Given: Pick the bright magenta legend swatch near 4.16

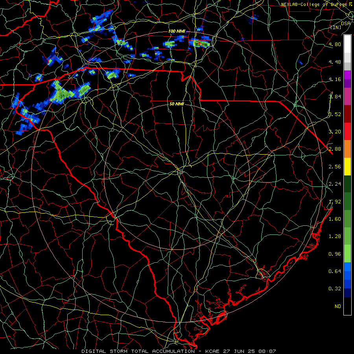Looking at the screenshot, I should pyautogui.click(x=347, y=75).
